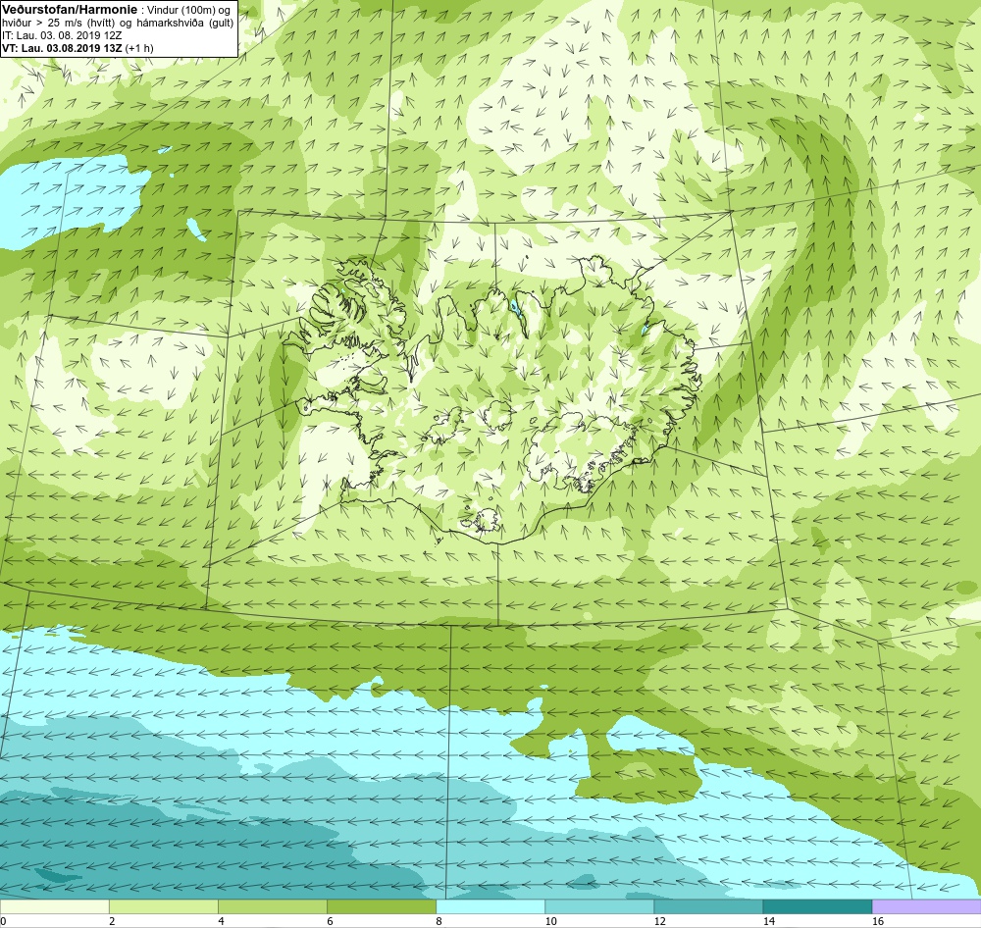This screenshot has width=981, height=928.
Task: Click the 2–4 m/s light green legend swatch
Action: pyautogui.click(x=163, y=906)
